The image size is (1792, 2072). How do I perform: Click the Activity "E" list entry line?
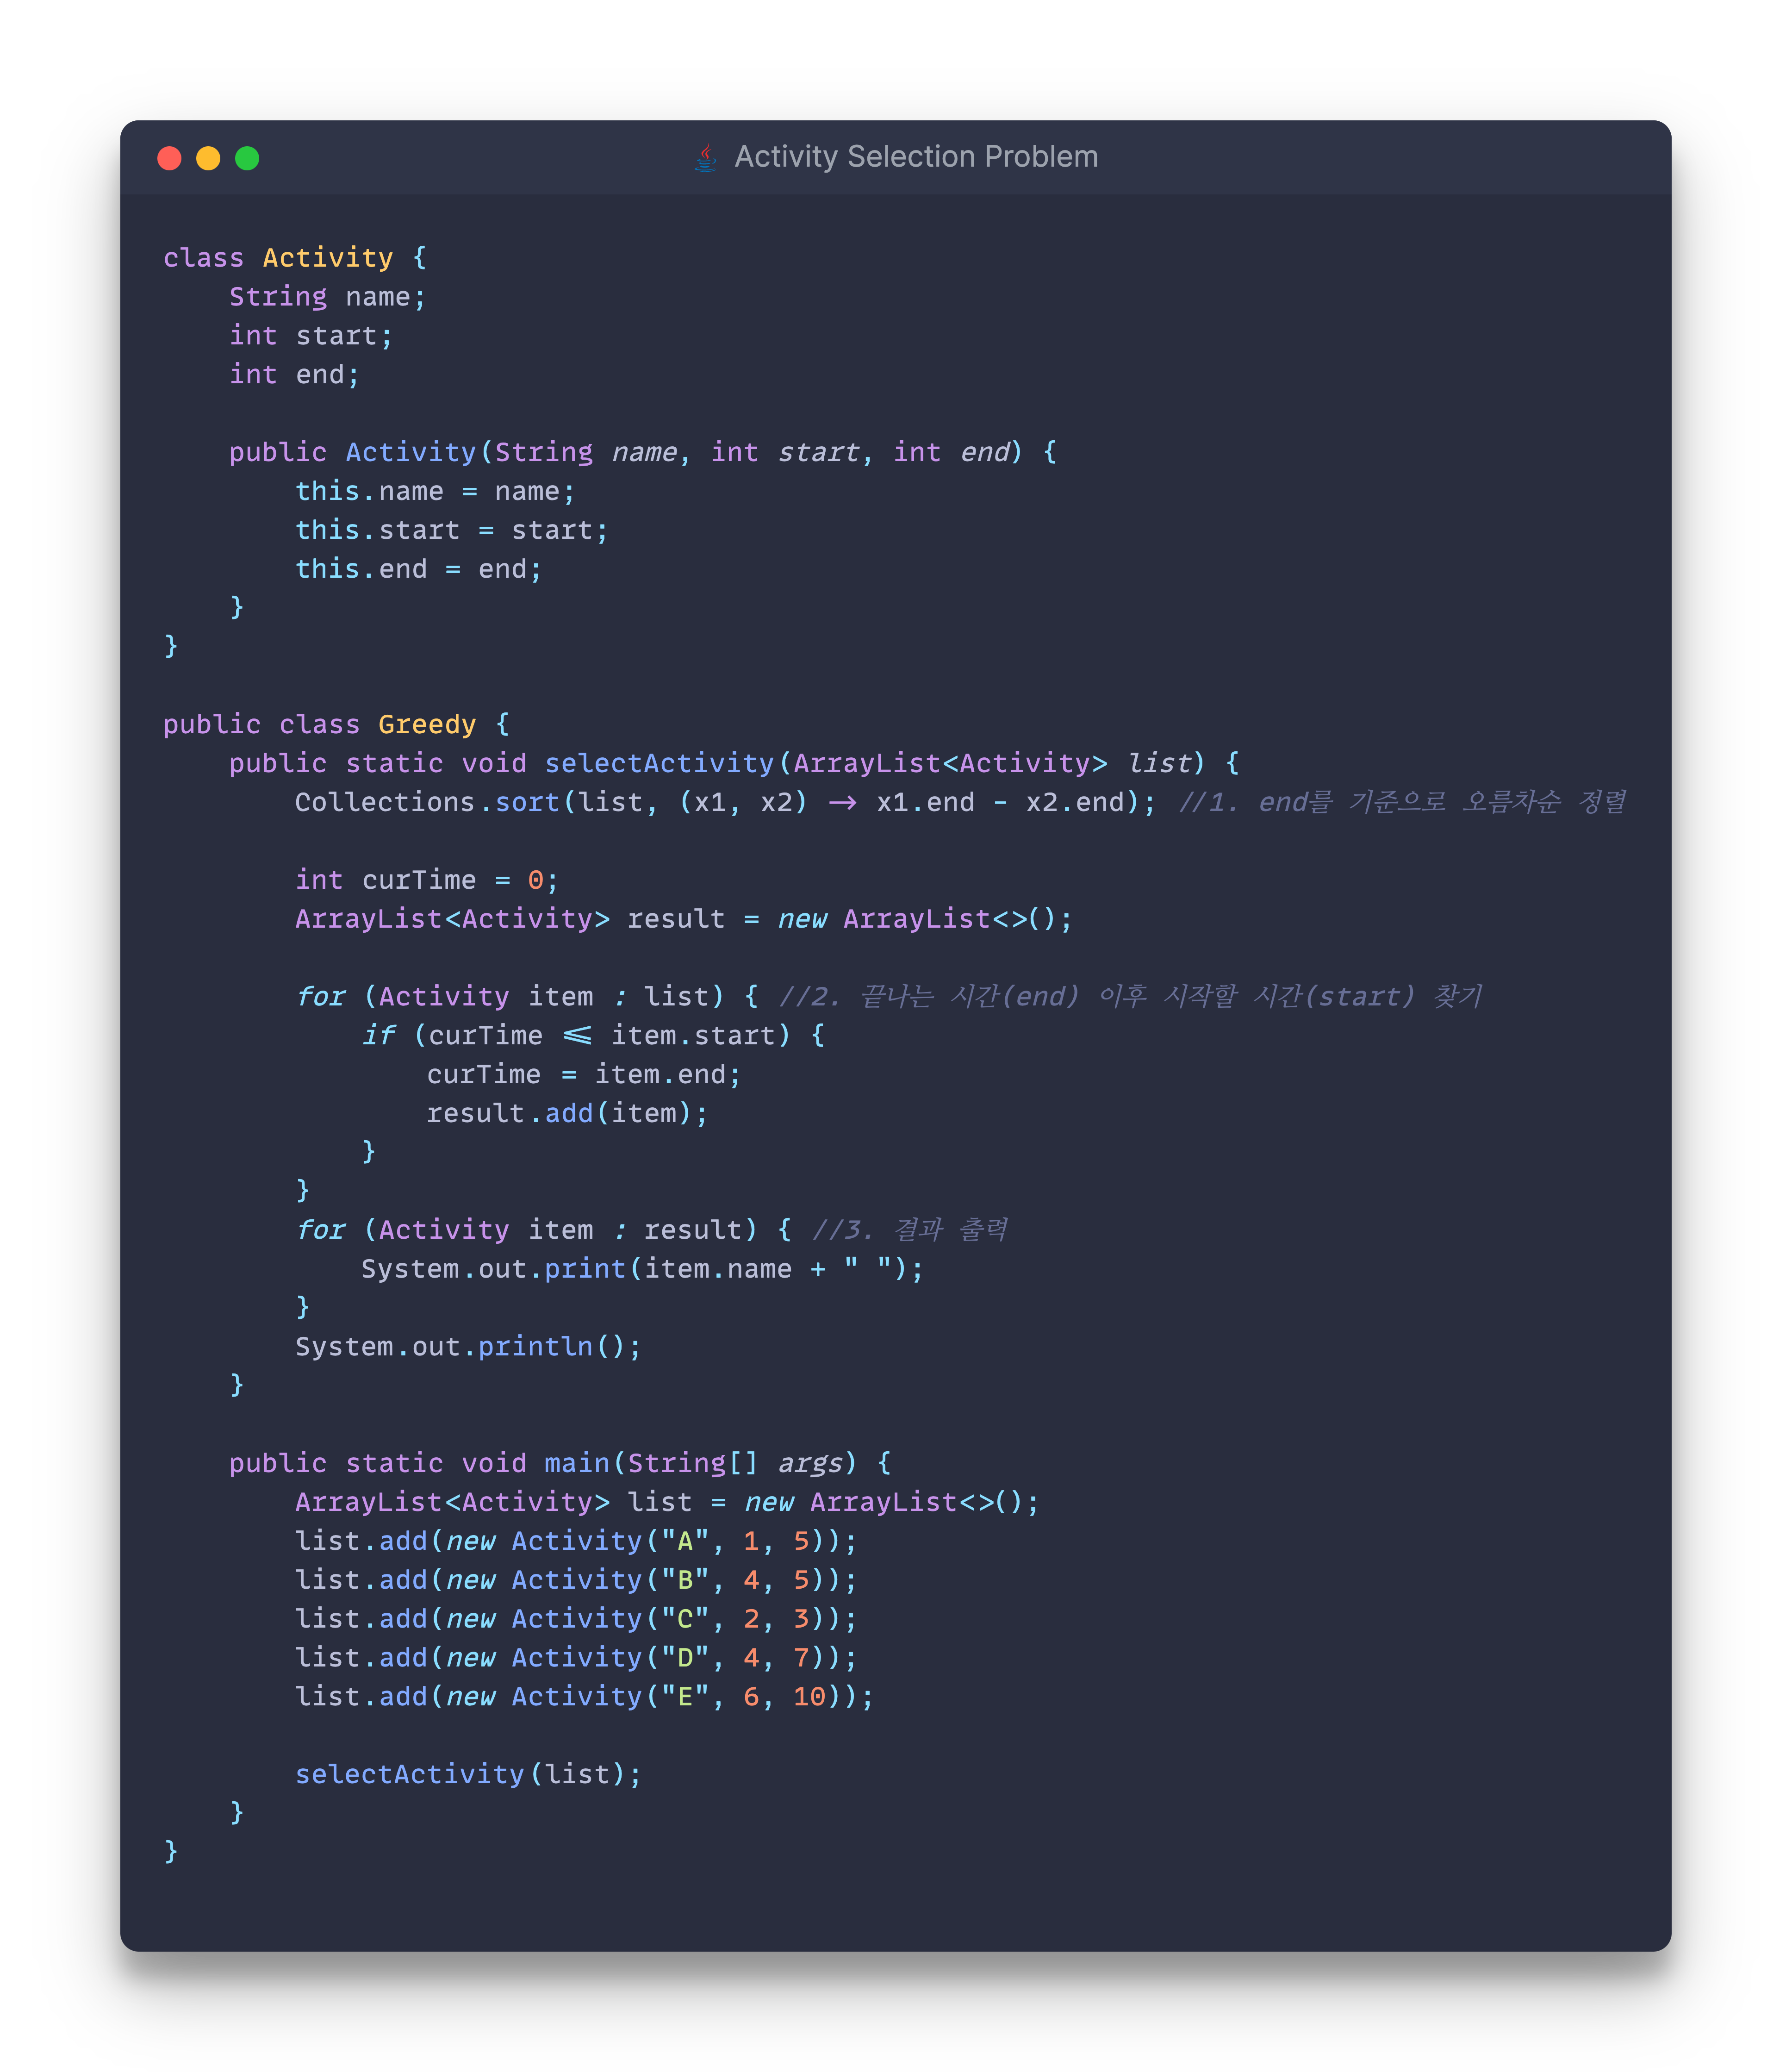pyautogui.click(x=583, y=1696)
